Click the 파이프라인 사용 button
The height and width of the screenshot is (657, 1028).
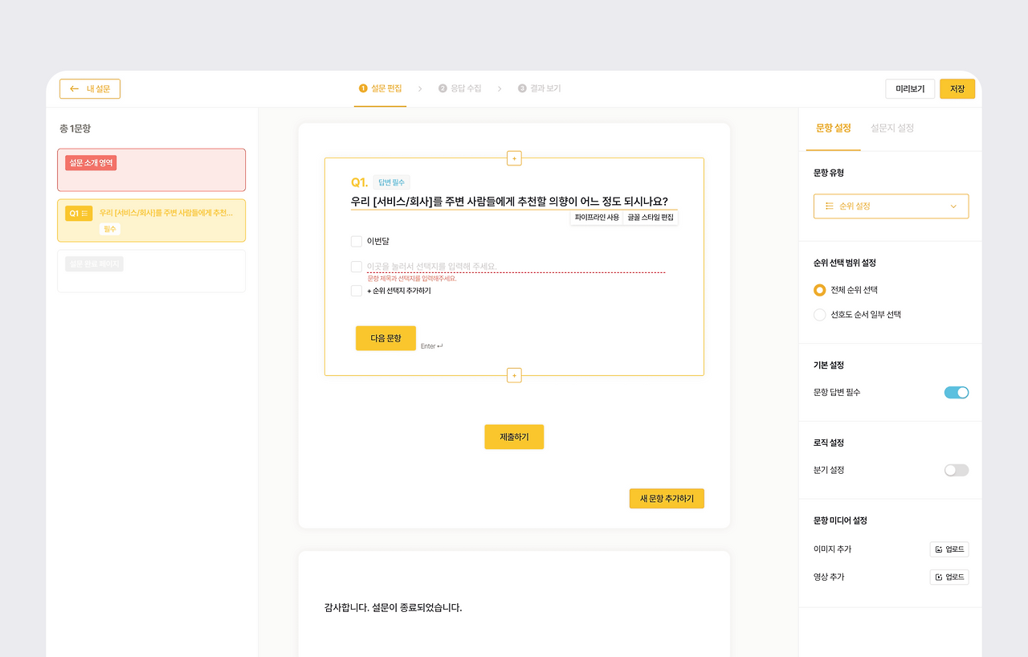[x=597, y=218]
